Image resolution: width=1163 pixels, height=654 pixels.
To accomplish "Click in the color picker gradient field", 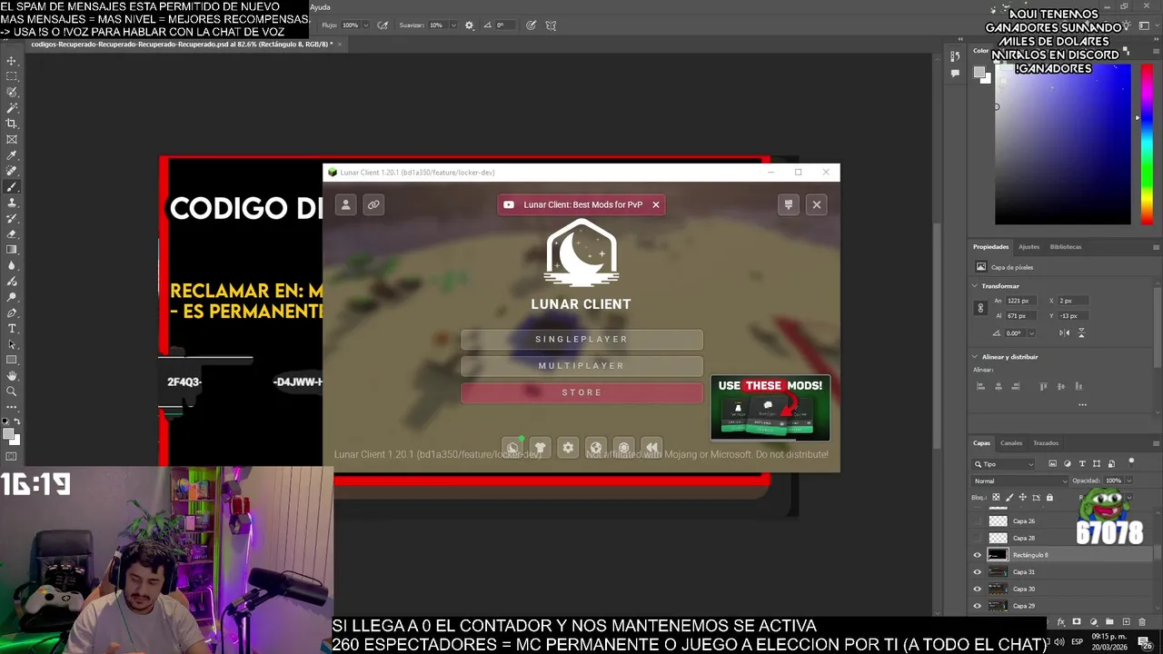I will 1063,145.
